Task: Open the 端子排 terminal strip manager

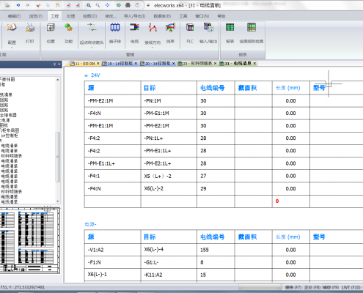Action: pos(115,33)
